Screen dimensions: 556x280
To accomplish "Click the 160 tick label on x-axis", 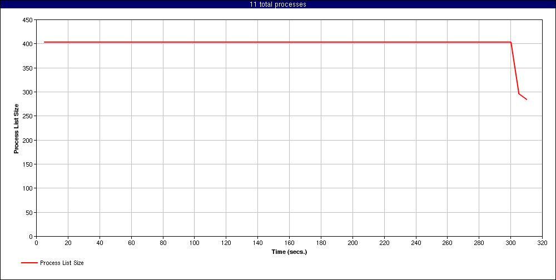I will 289,243.
